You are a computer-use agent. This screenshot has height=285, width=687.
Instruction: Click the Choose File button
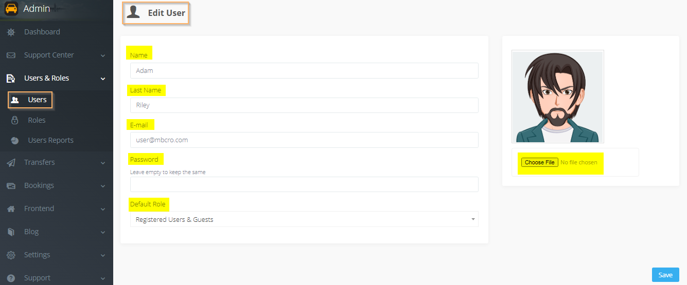pyautogui.click(x=539, y=162)
